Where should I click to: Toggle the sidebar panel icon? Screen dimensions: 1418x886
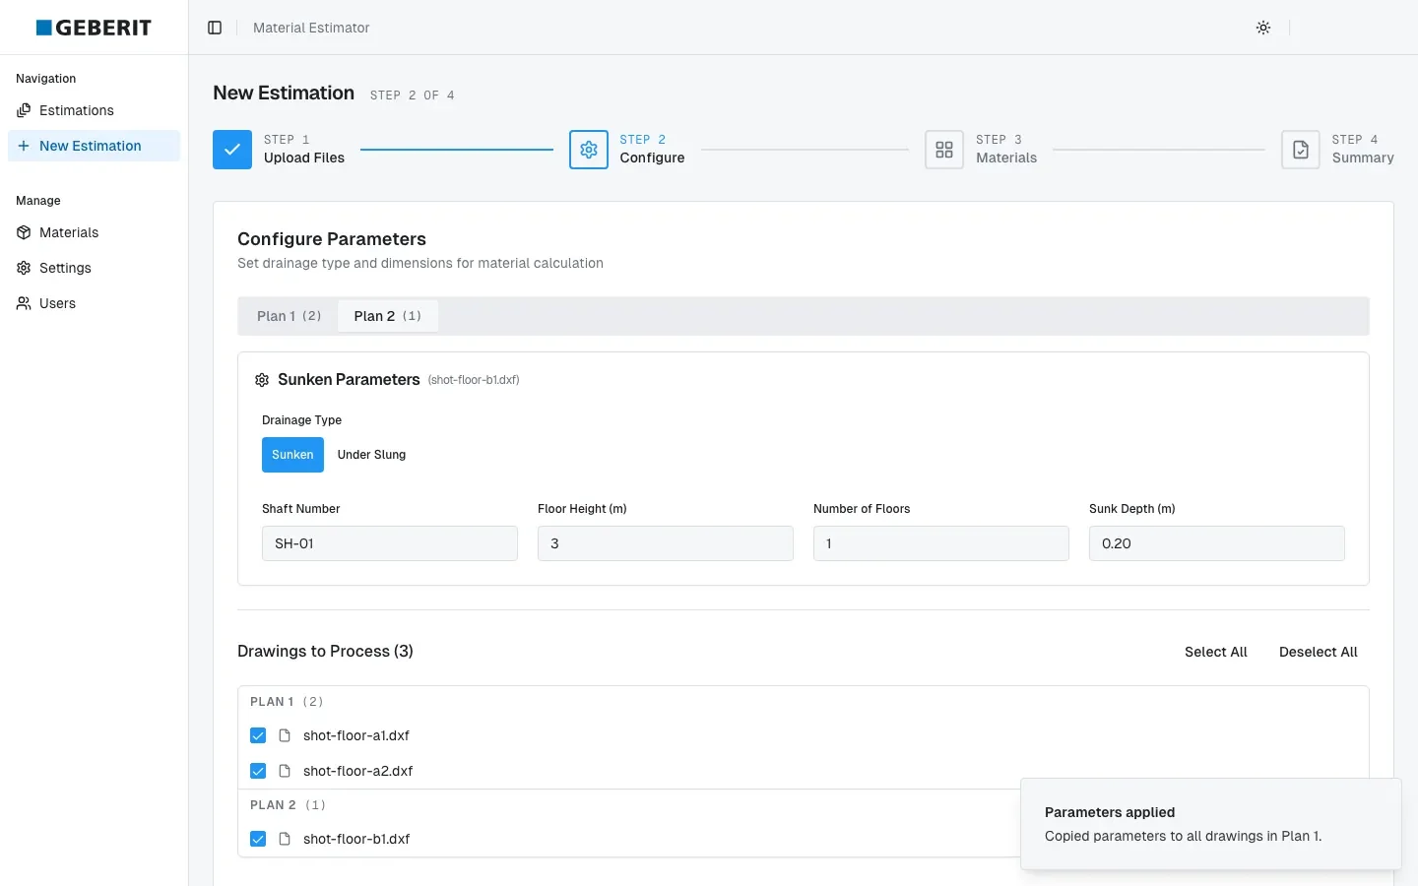[215, 28]
